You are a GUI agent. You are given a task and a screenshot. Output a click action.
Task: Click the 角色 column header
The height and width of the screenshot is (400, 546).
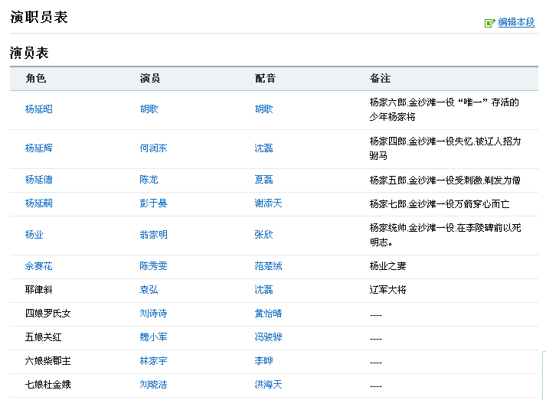[x=36, y=79]
